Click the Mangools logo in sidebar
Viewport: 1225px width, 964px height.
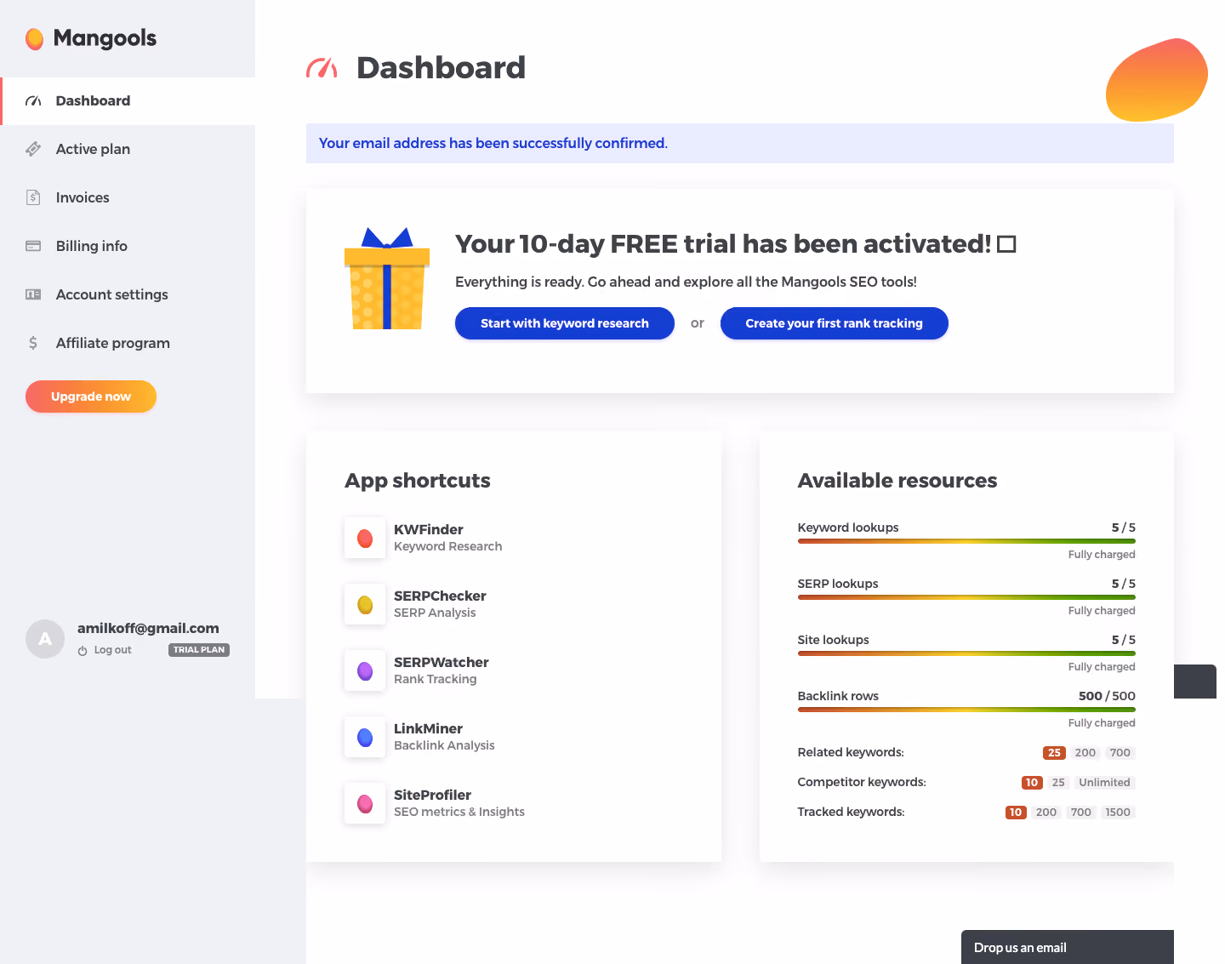(91, 38)
